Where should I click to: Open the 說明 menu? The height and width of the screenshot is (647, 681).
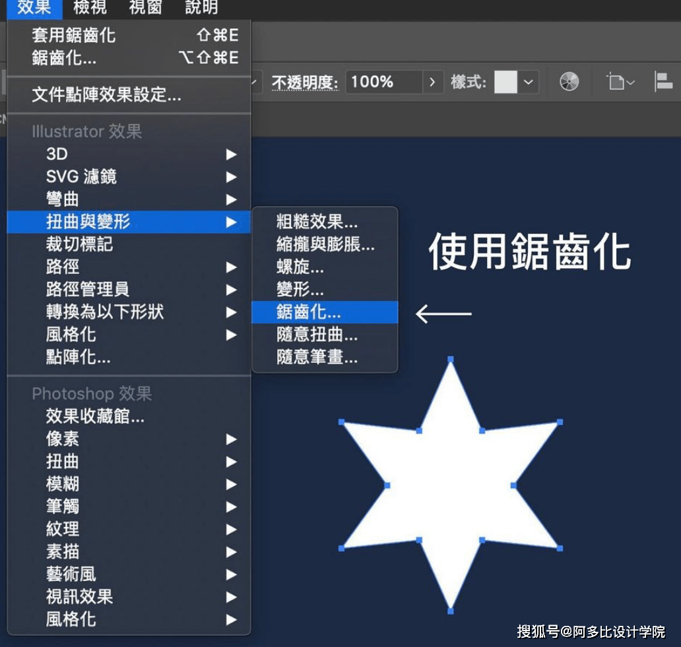click(201, 7)
